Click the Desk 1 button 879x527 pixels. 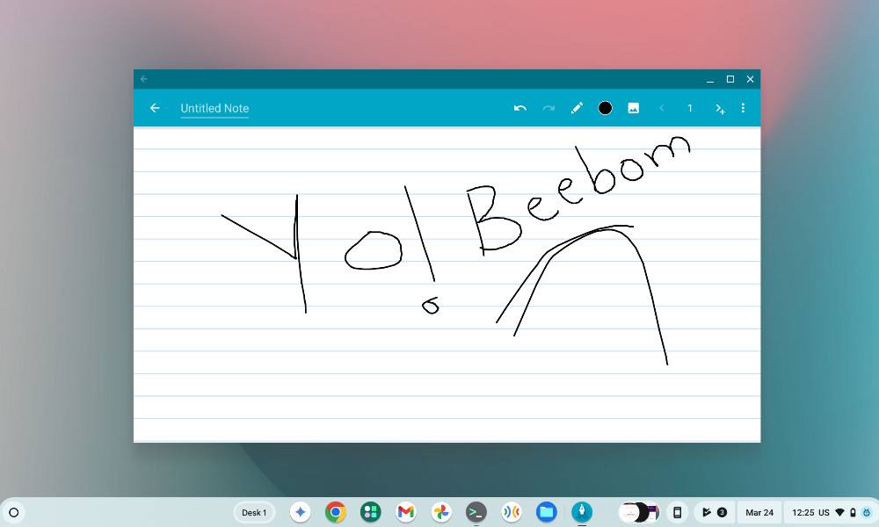(254, 512)
